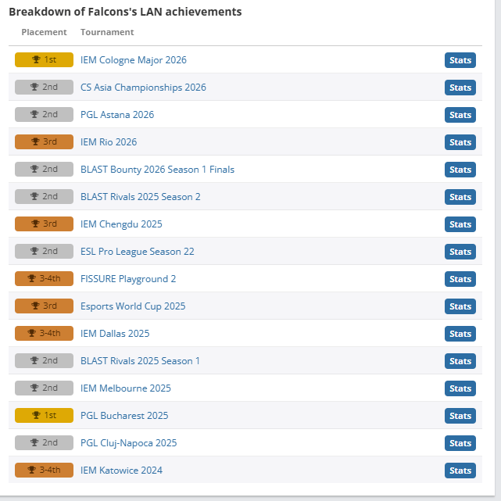View Stats for IEM Melbourne 2025
Viewport: 501px width, 501px height.
[460, 388]
